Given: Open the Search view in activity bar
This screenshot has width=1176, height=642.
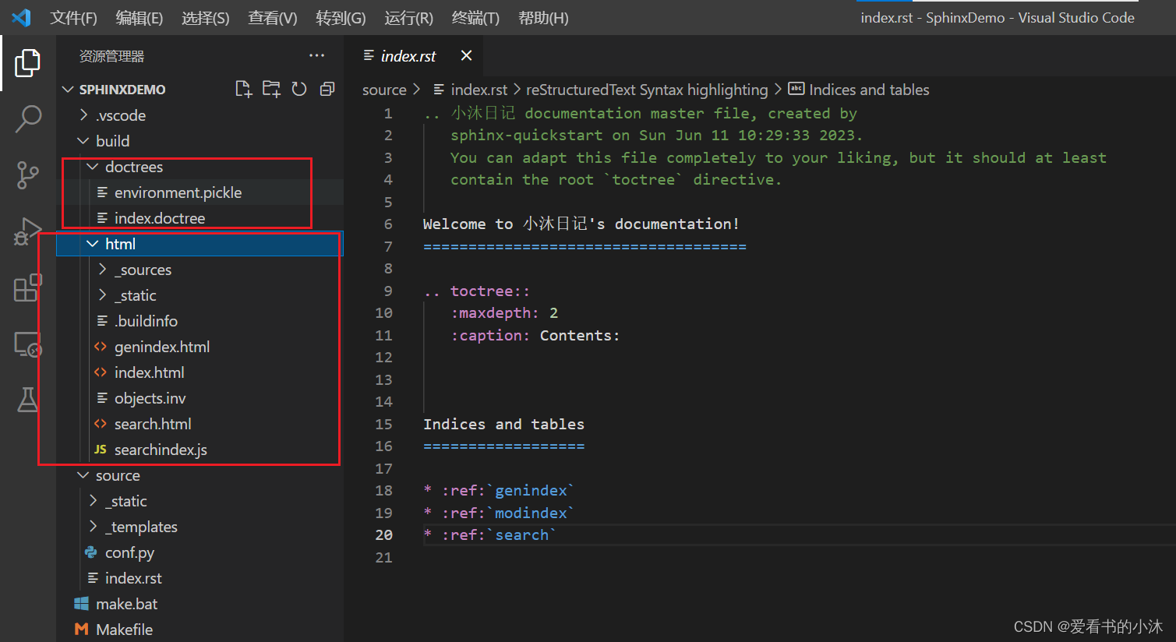Looking at the screenshot, I should (27, 119).
